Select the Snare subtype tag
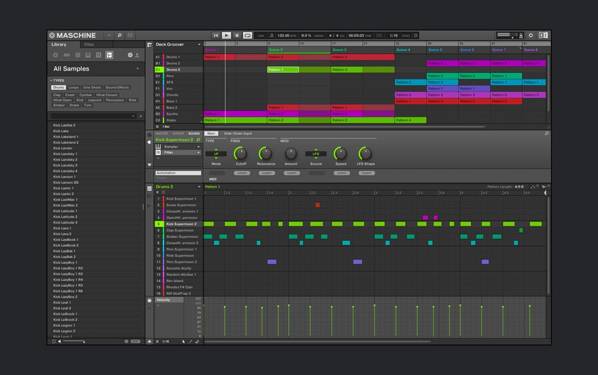Screen dimensions: 598x375 [74, 105]
